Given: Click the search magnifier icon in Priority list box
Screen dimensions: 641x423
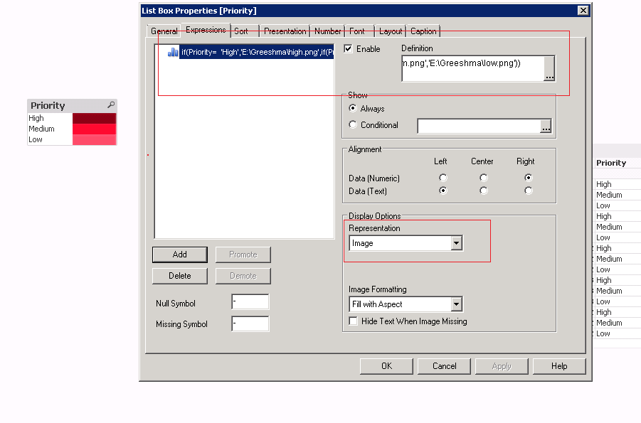Looking at the screenshot, I should coord(111,105).
